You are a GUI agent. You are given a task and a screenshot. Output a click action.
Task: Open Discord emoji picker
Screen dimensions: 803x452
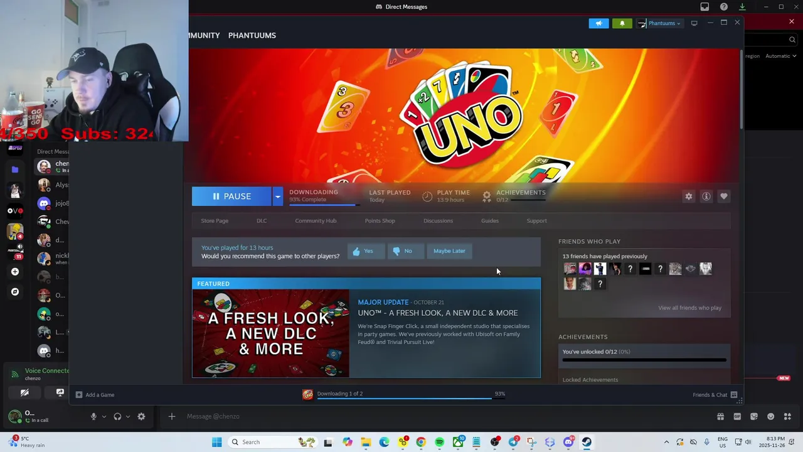771,416
